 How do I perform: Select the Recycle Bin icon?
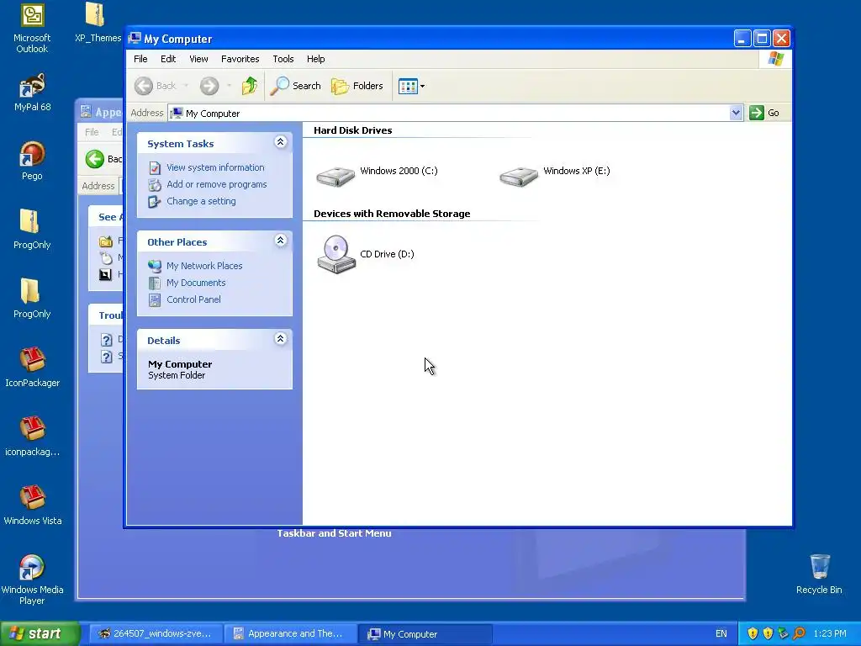(x=819, y=574)
